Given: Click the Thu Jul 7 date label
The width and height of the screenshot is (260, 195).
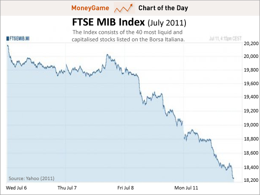Looking at the screenshot, I should [x=68, y=187].
